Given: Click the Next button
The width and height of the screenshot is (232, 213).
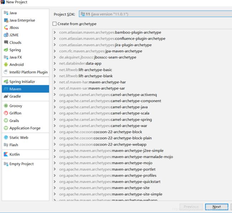Looking at the screenshot, I should tap(217, 207).
